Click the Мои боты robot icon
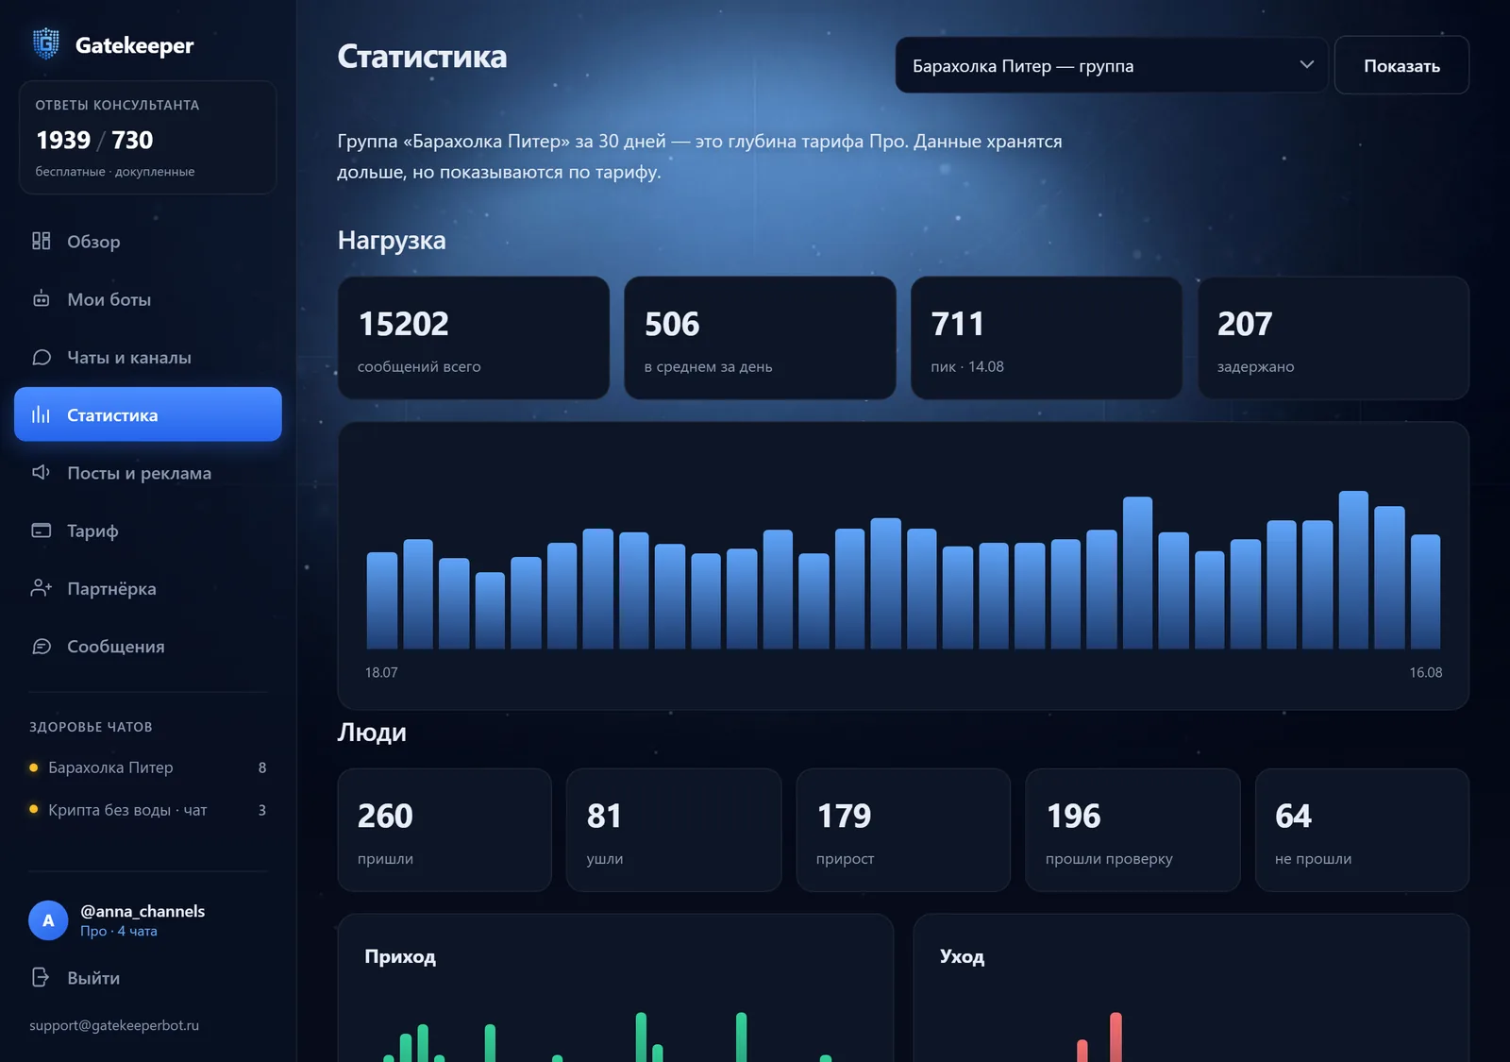This screenshot has width=1510, height=1062. click(41, 299)
